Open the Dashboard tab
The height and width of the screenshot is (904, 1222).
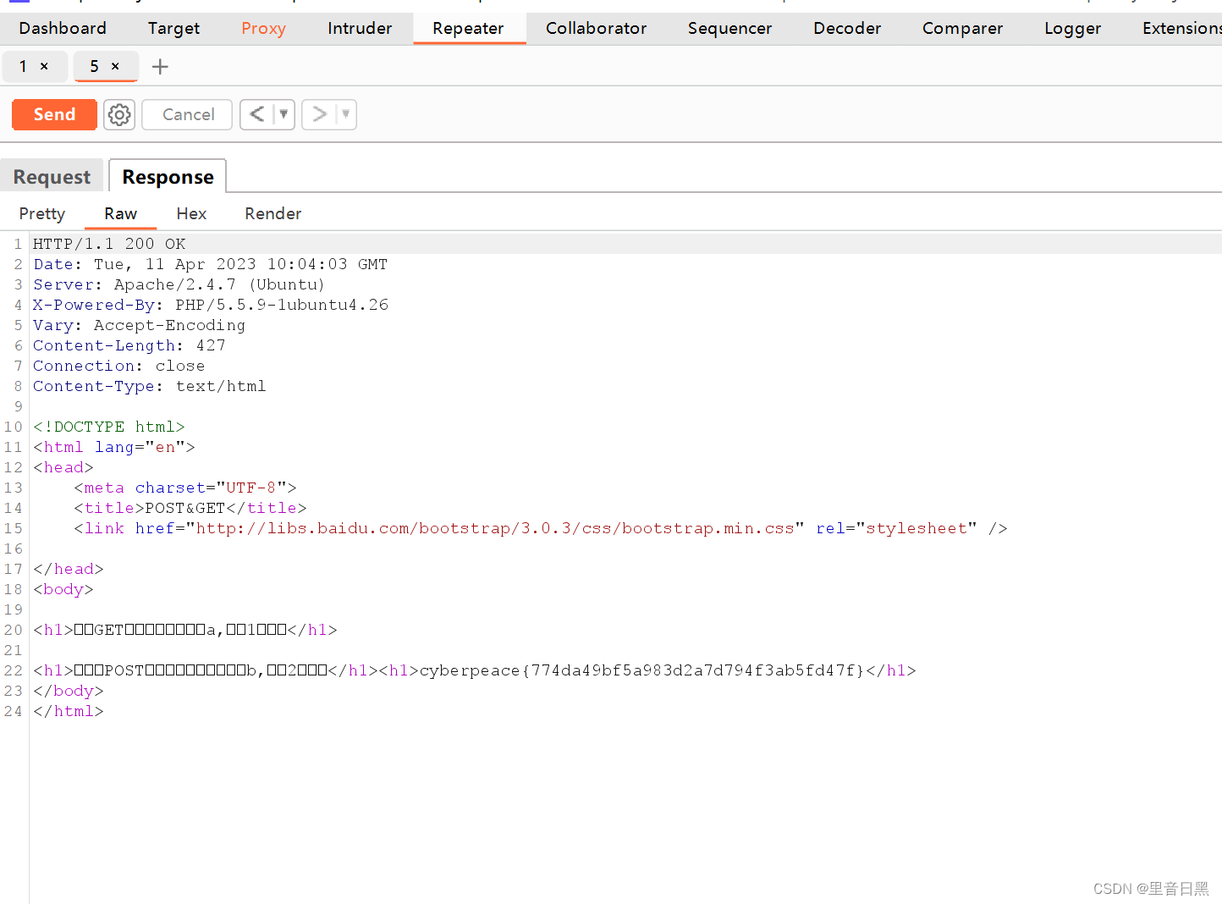[63, 28]
